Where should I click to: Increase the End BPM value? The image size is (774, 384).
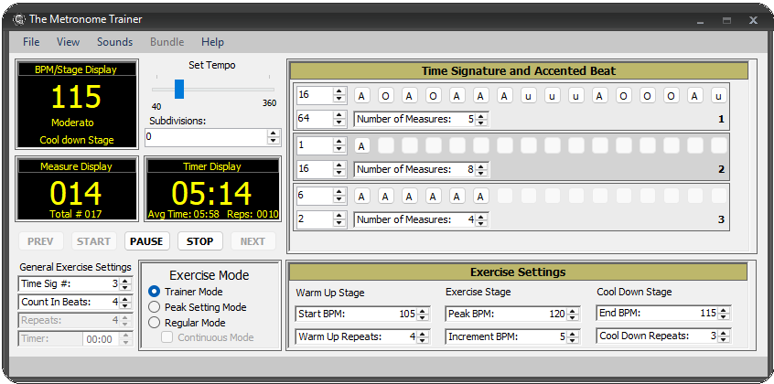(x=724, y=309)
